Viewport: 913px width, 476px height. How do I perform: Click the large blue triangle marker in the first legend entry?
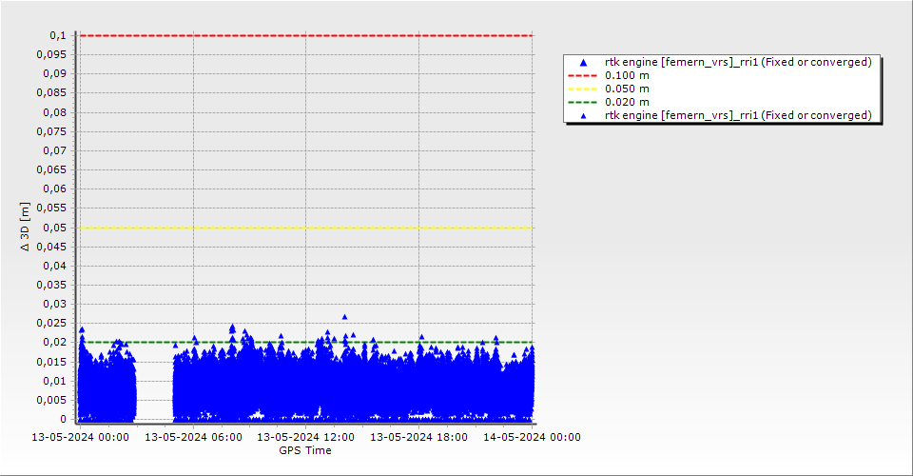(583, 62)
